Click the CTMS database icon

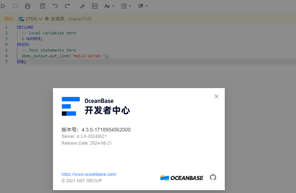click(x=21, y=19)
